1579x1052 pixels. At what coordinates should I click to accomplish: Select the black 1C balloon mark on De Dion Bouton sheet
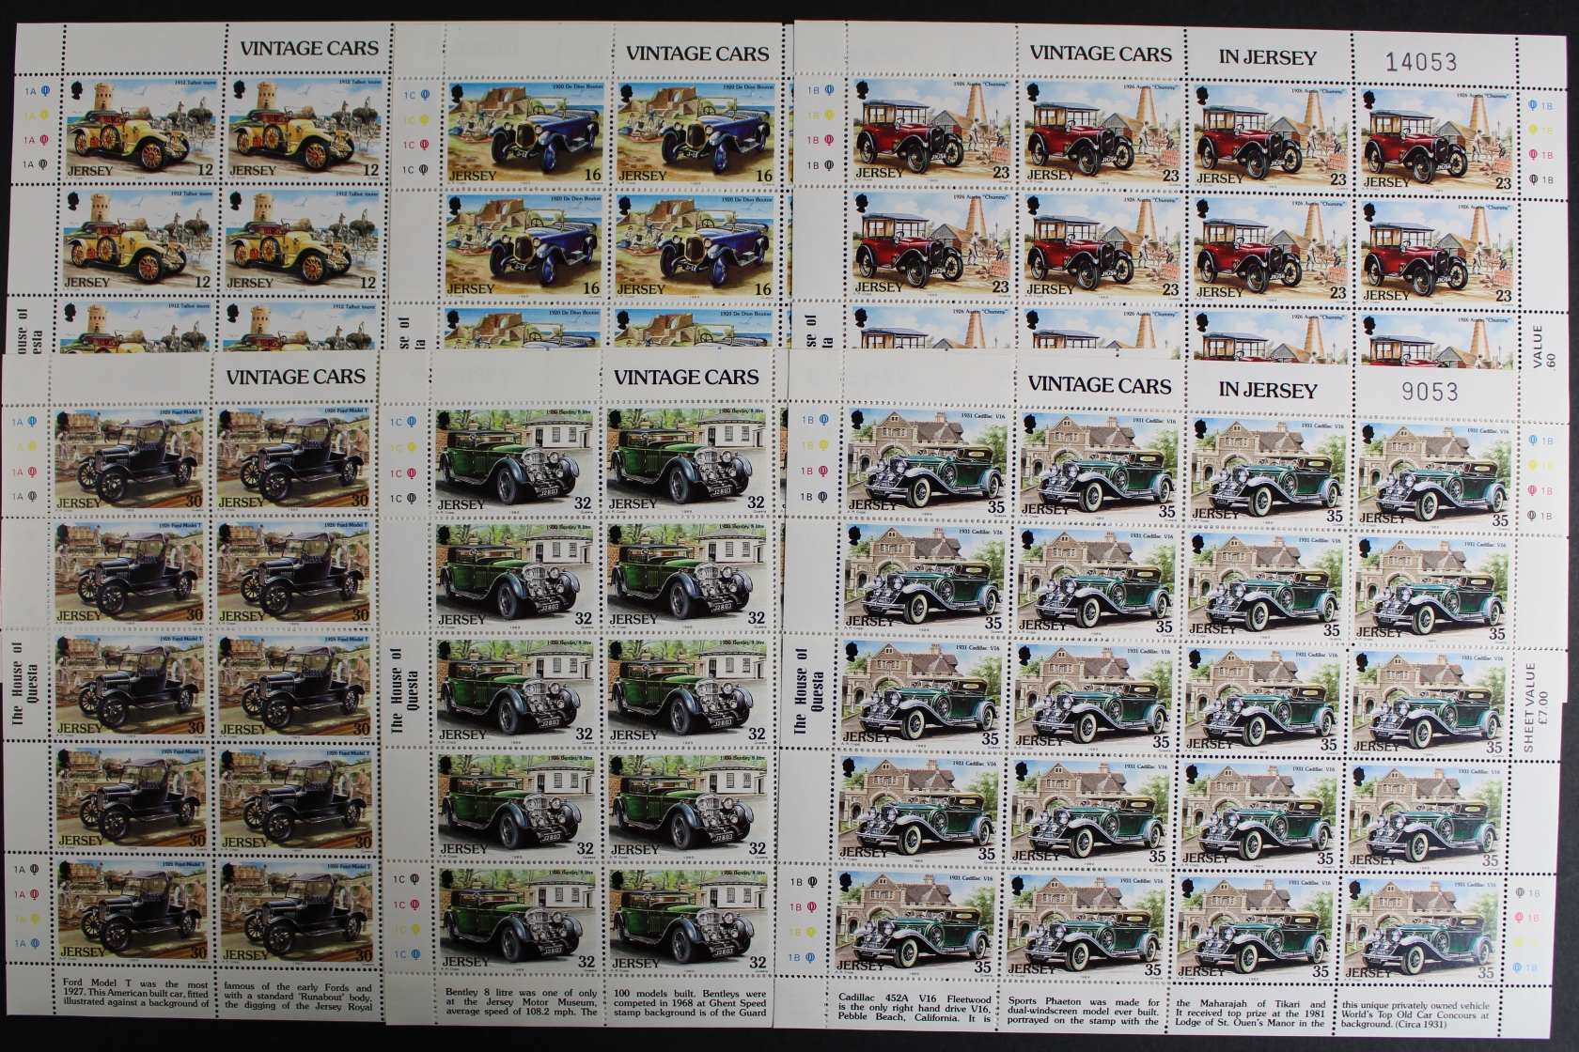pyautogui.click(x=425, y=170)
